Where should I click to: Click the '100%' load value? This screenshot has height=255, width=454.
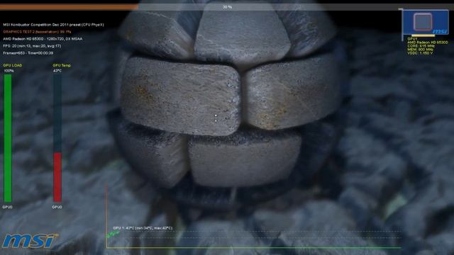click(x=9, y=71)
